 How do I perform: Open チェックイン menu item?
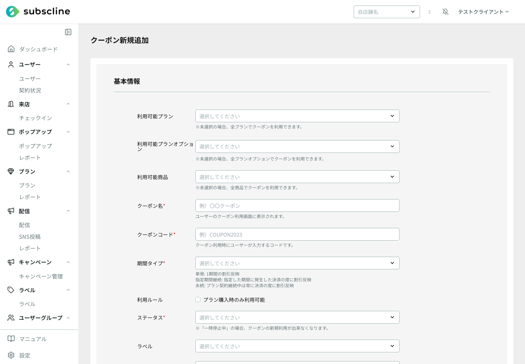click(x=35, y=118)
